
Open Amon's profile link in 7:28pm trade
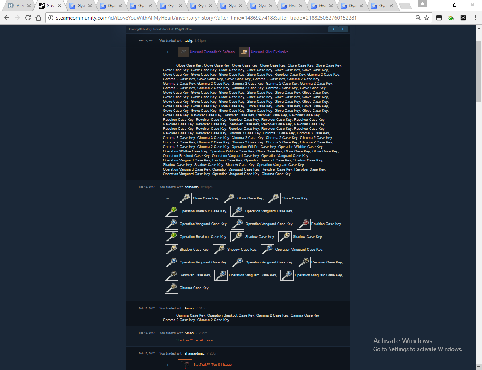[x=189, y=333]
